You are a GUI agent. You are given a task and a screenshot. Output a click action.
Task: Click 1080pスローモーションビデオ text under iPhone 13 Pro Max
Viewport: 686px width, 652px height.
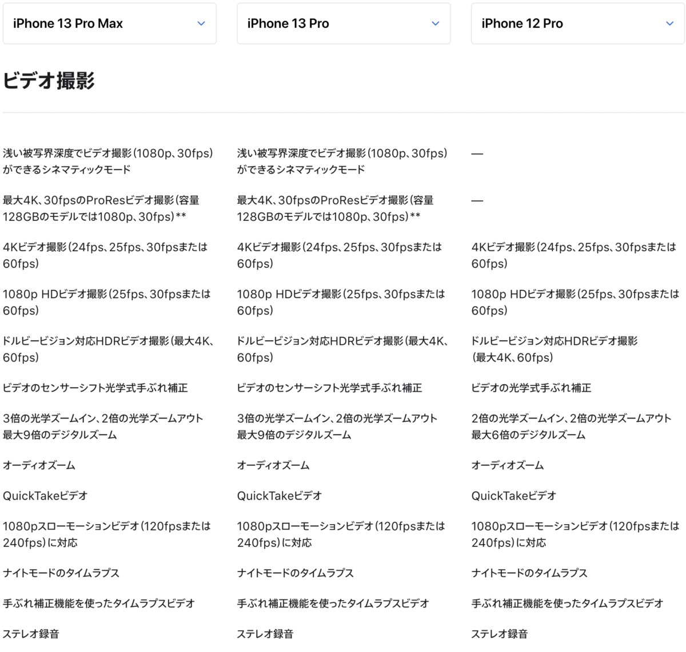click(x=107, y=534)
